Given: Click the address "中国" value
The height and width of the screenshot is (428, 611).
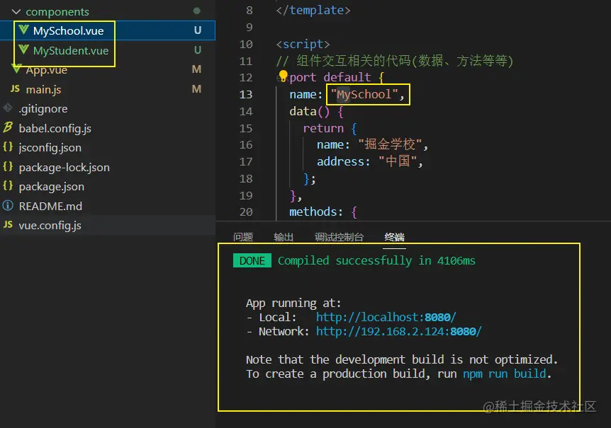Looking at the screenshot, I should click(398, 161).
